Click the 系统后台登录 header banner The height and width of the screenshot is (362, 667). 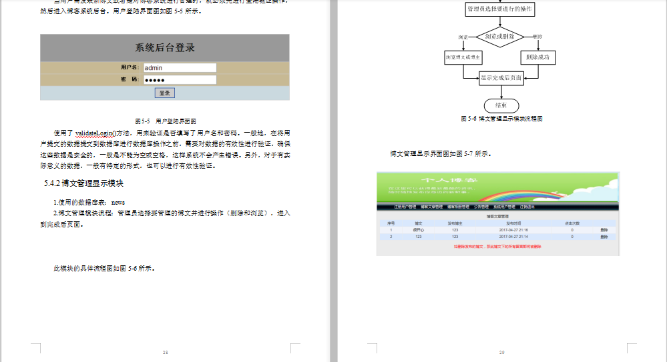pyautogui.click(x=165, y=48)
